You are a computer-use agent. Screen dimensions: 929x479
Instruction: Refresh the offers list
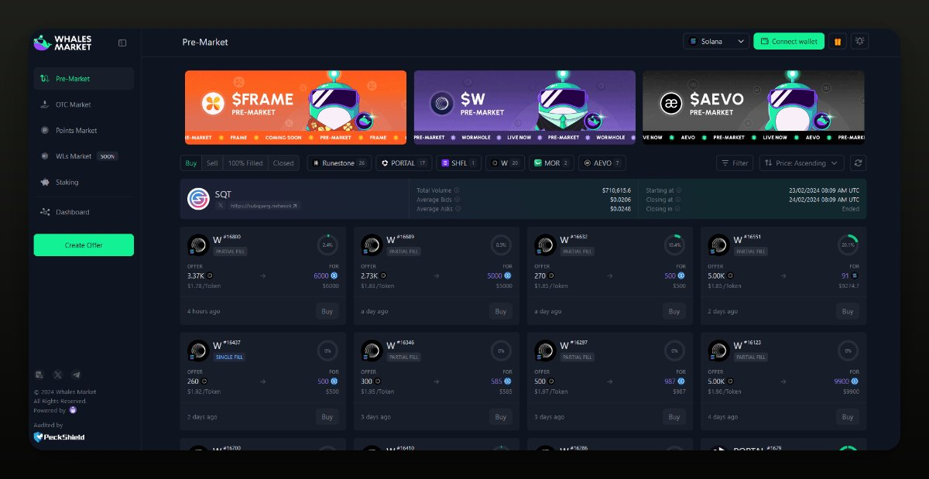(x=857, y=163)
